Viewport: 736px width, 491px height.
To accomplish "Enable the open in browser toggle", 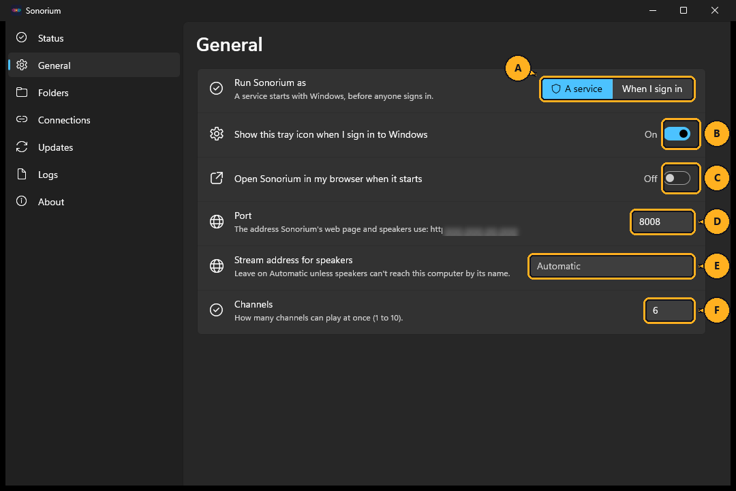I will point(677,178).
